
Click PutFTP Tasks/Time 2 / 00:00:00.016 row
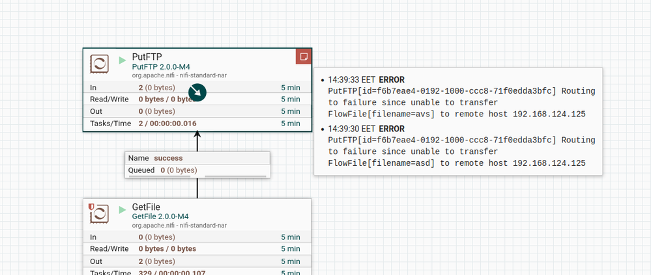(x=197, y=124)
